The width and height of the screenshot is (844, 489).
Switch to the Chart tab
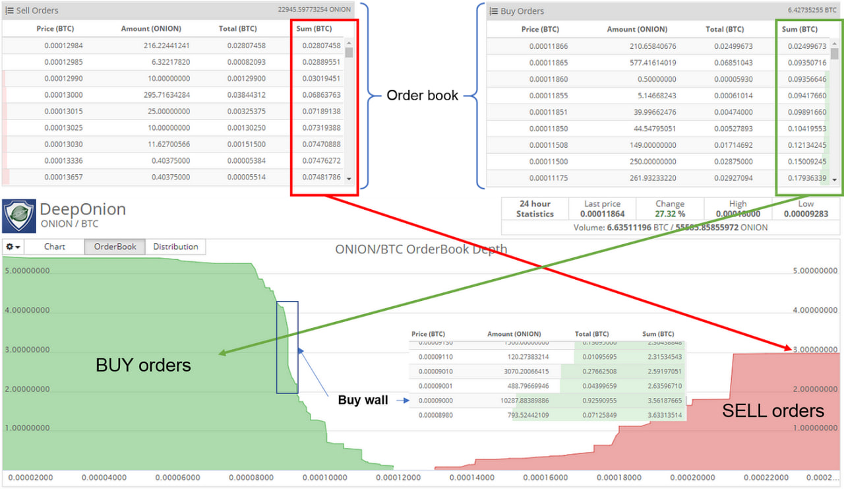(x=55, y=247)
